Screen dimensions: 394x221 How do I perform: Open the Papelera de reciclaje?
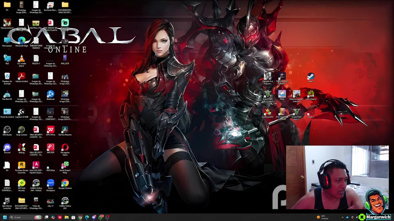point(7,79)
